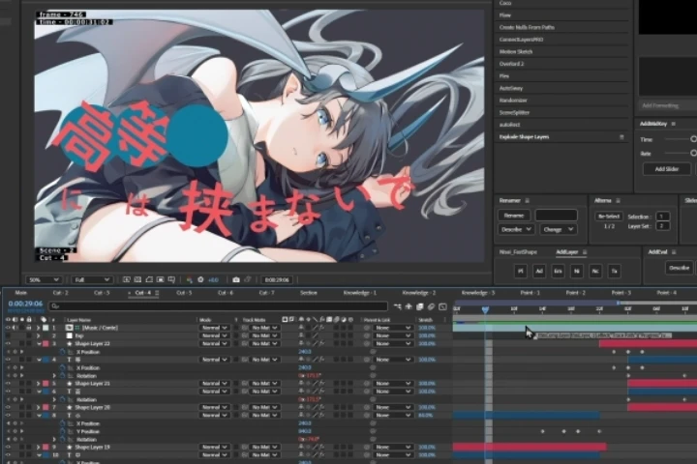Open the Full resolution dropdown
This screenshot has width=697, height=464.
(92, 279)
